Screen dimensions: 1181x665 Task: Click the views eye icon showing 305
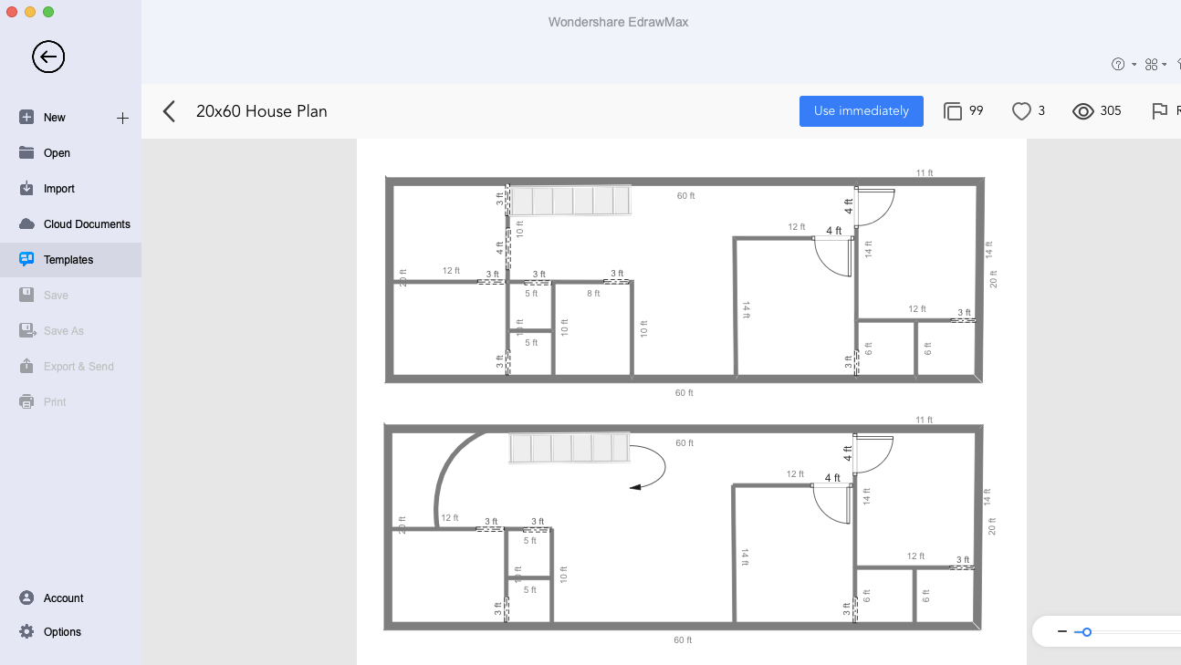tap(1083, 110)
